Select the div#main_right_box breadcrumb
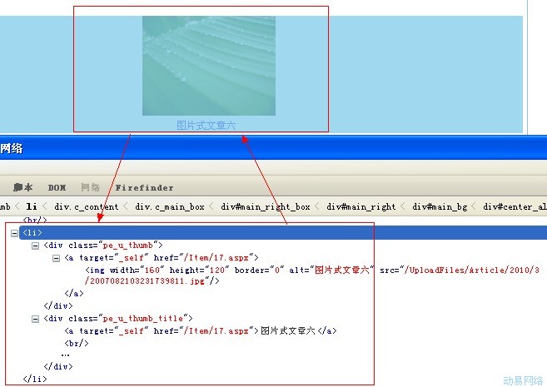 (265, 206)
